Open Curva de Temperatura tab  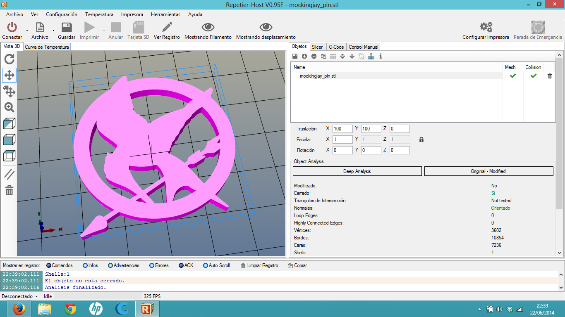coord(47,47)
